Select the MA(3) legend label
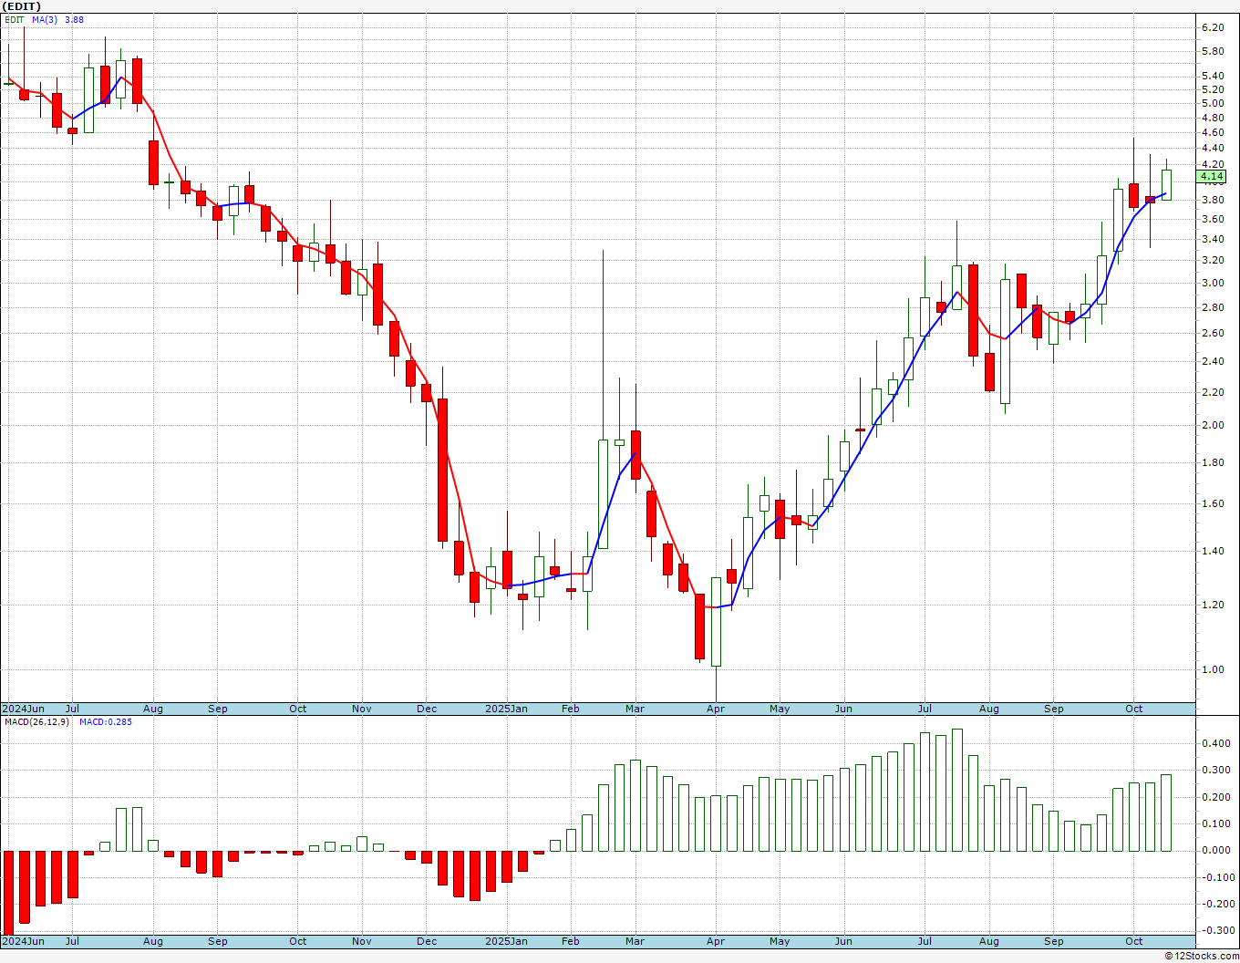Image resolution: width=1240 pixels, height=963 pixels. coord(45,19)
